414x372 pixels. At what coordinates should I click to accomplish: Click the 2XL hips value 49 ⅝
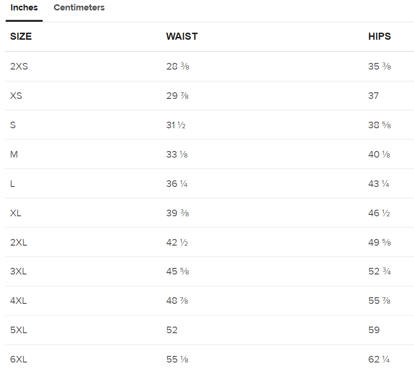pyautogui.click(x=379, y=242)
